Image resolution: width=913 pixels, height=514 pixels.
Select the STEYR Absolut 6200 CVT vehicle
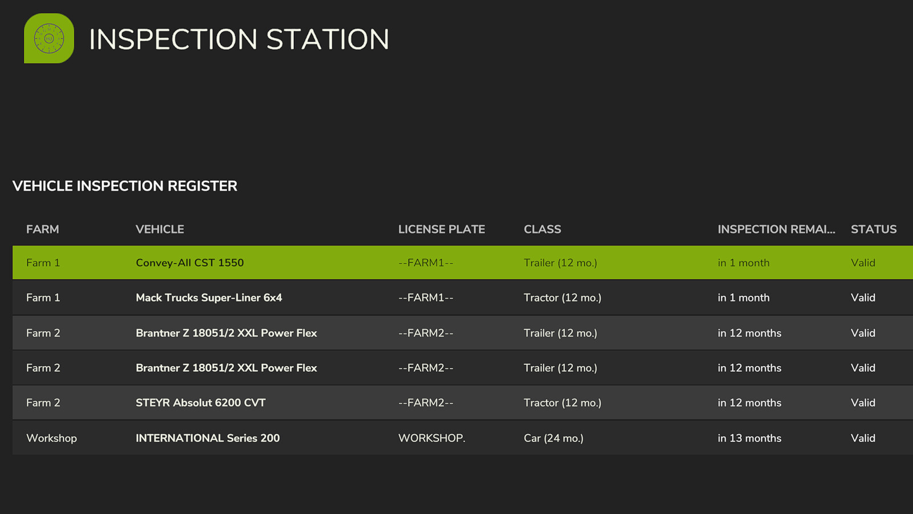click(201, 403)
